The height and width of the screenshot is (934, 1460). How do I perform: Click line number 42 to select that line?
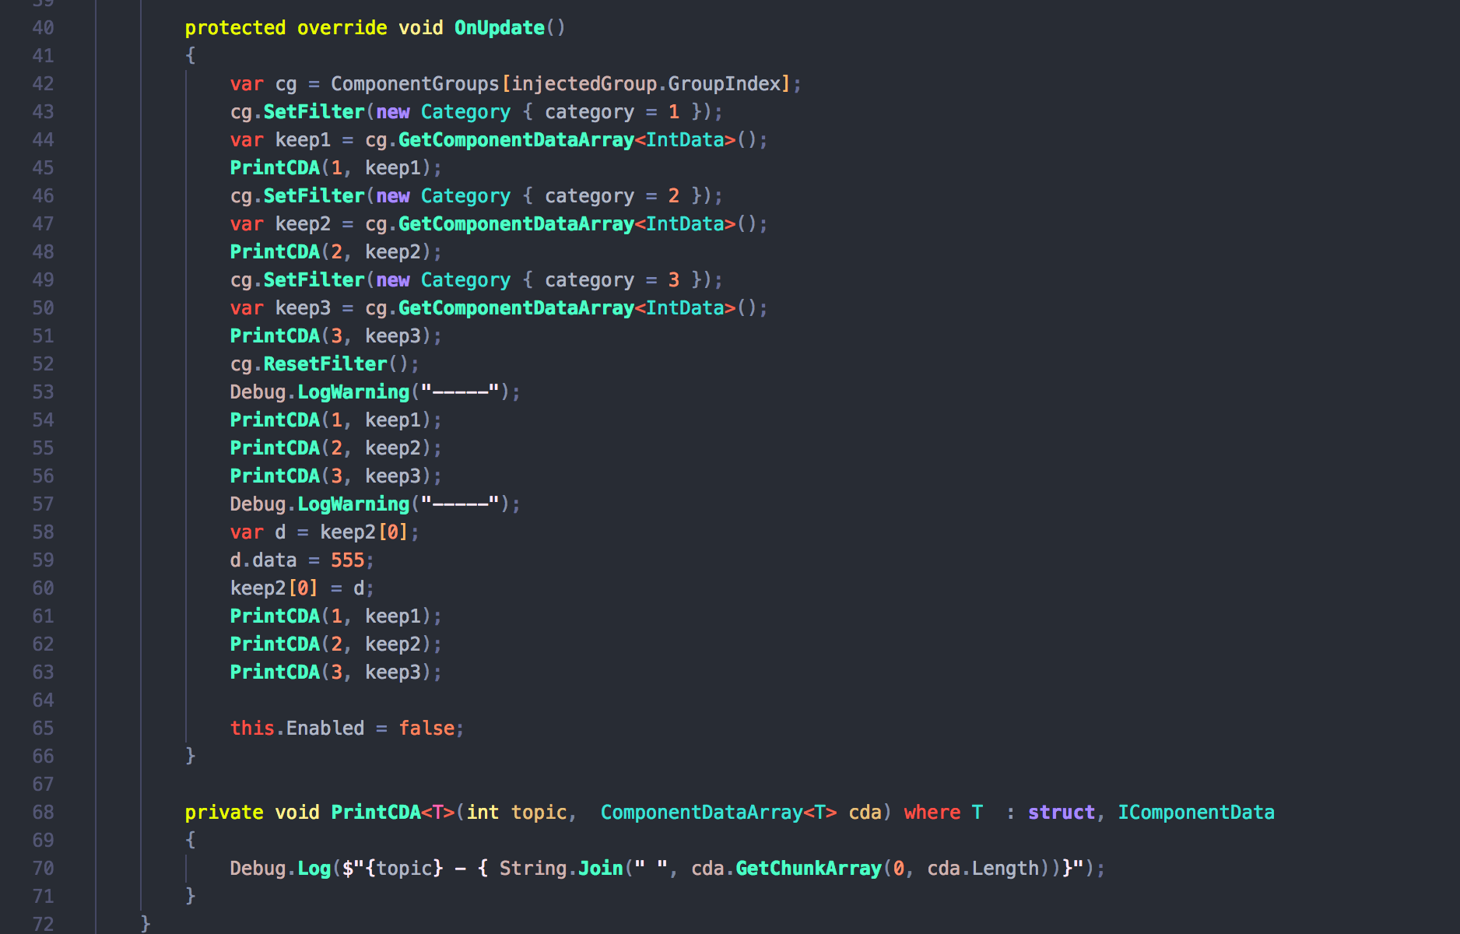tap(44, 83)
